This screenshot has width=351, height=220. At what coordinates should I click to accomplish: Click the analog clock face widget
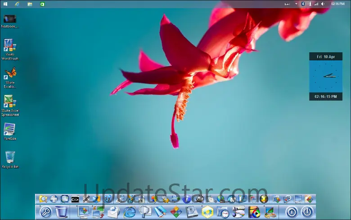[326, 76]
